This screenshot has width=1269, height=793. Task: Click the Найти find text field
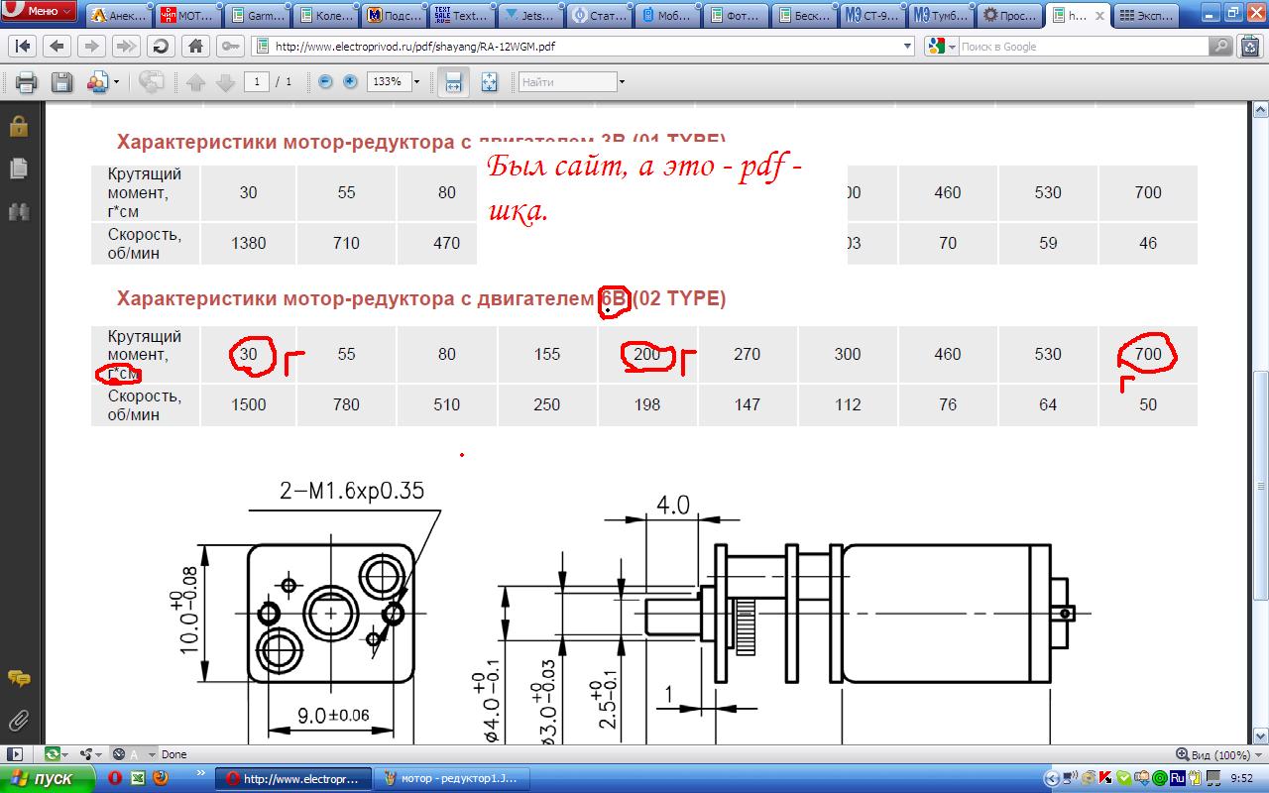[567, 82]
